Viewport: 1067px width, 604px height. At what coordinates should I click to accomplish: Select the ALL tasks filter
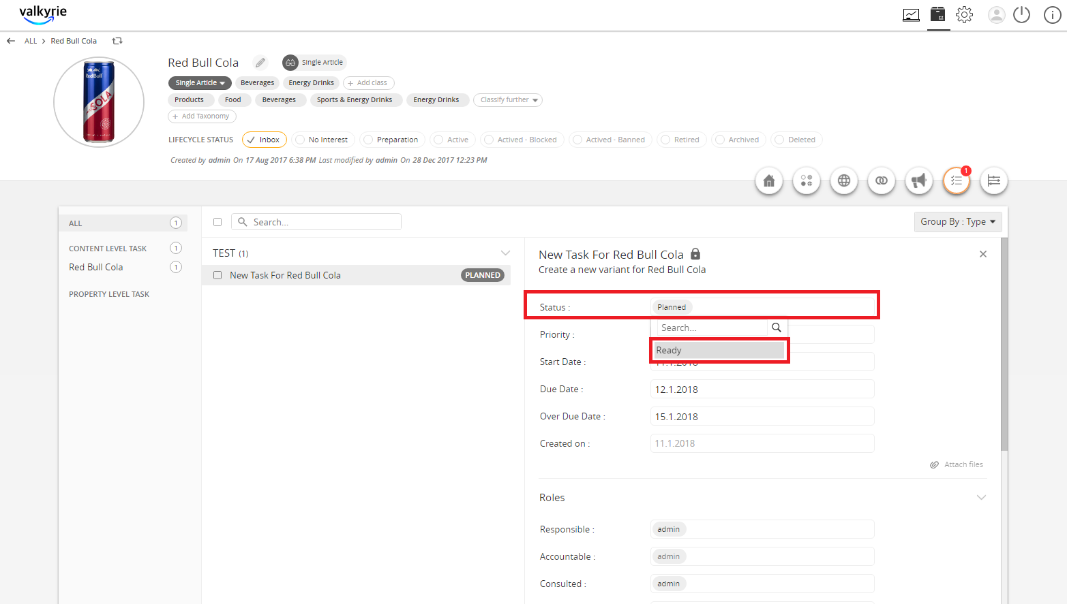pyautogui.click(x=123, y=223)
